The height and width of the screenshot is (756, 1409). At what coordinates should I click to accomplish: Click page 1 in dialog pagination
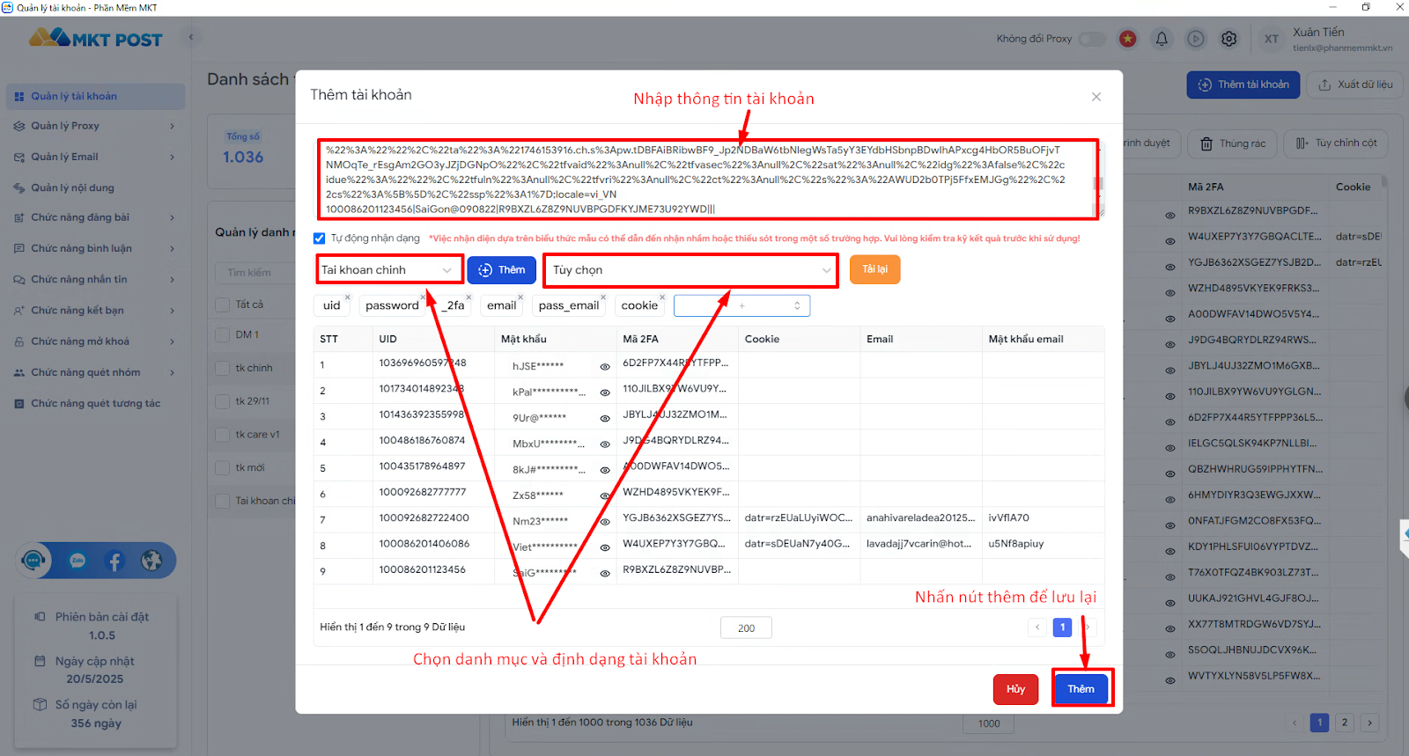click(1062, 627)
